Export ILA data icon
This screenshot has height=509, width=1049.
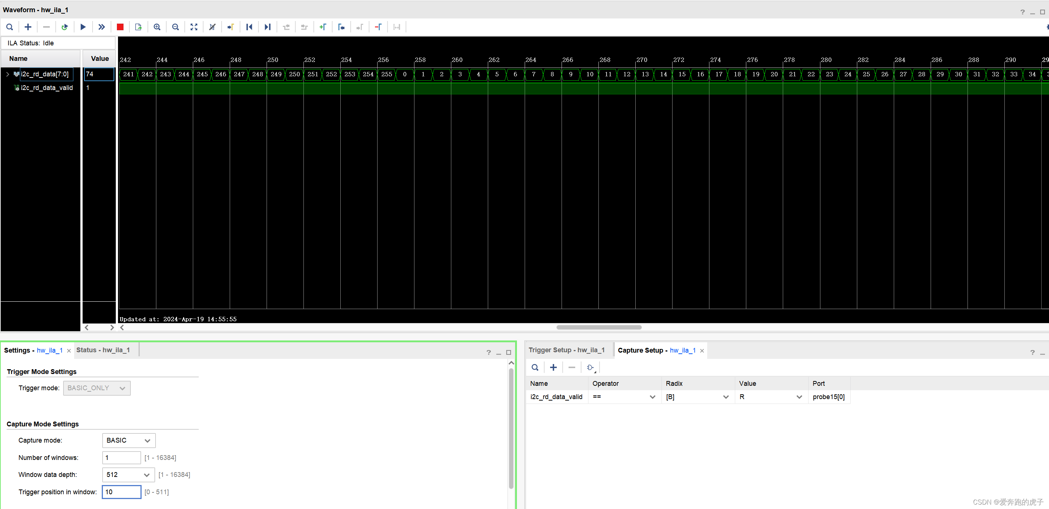coord(139,27)
